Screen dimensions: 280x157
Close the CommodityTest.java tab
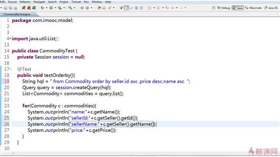coord(33,14)
